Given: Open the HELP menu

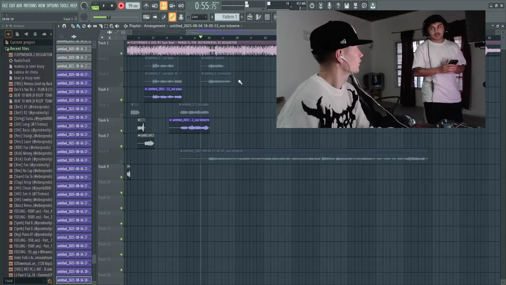Looking at the screenshot, I should [74, 6].
